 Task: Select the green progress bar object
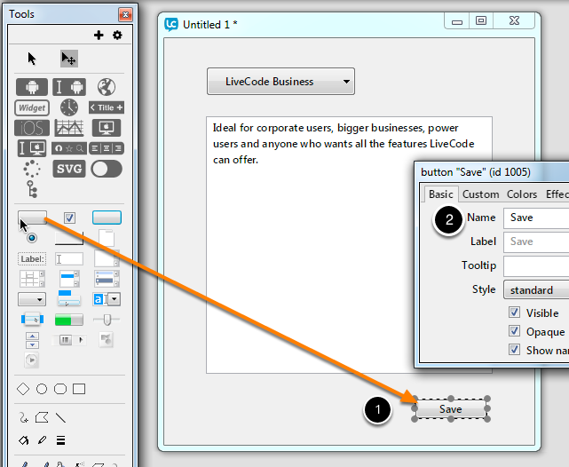[69, 320]
